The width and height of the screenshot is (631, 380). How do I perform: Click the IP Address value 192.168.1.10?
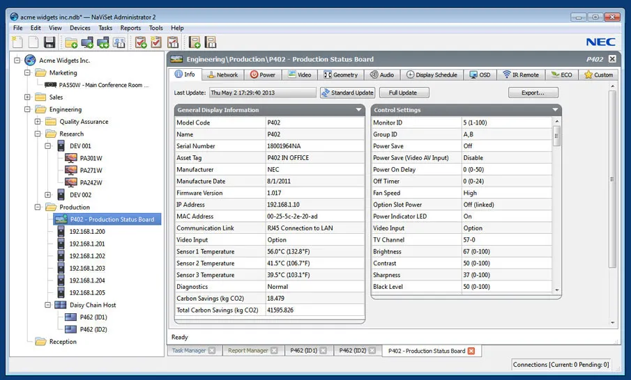click(283, 205)
